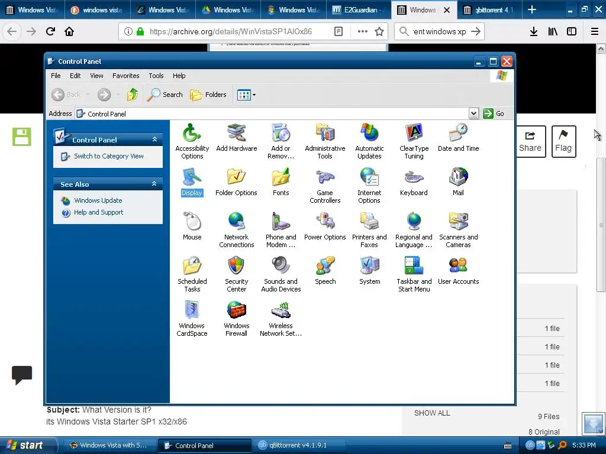The image size is (606, 454).
Task: Switch to Category View
Action: pyautogui.click(x=109, y=156)
